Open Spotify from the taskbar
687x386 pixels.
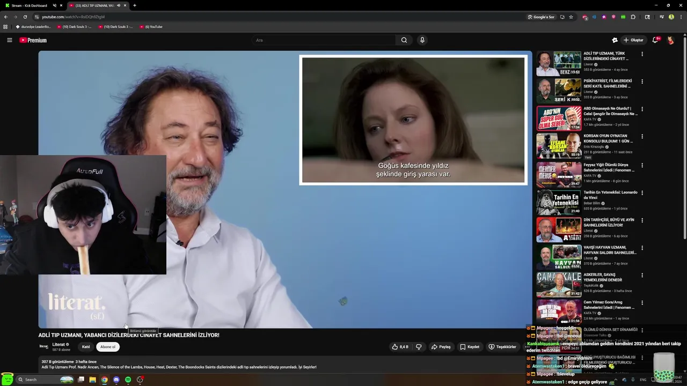pyautogui.click(x=128, y=380)
